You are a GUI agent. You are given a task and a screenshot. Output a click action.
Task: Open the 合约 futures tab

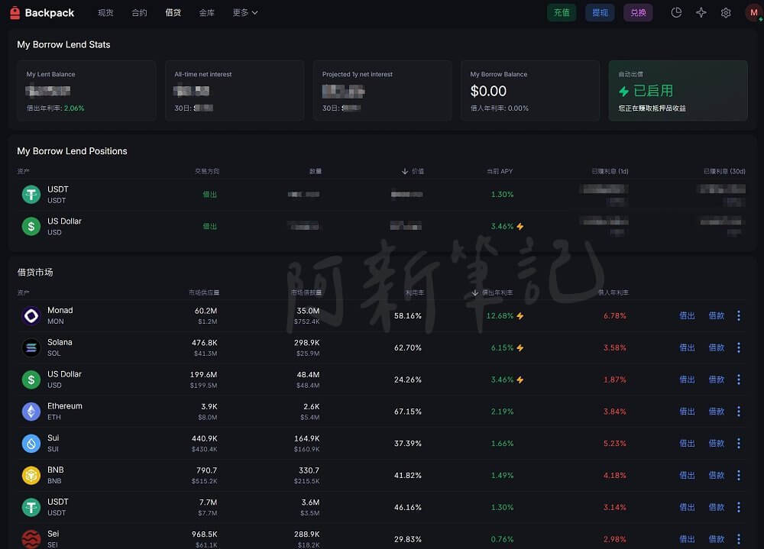click(x=139, y=13)
